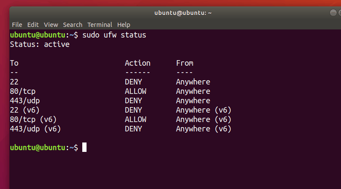341x189 pixels.
Task: Click the block cursor at the bottom prompt
Action: click(x=84, y=148)
